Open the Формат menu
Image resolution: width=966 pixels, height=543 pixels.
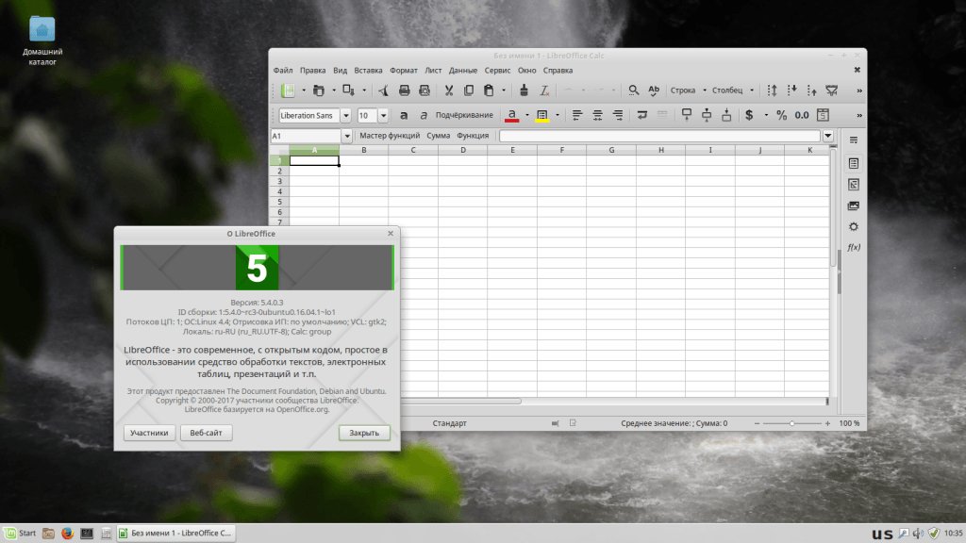pyautogui.click(x=403, y=70)
